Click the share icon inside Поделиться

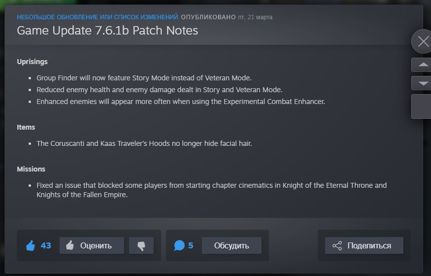pos(337,245)
